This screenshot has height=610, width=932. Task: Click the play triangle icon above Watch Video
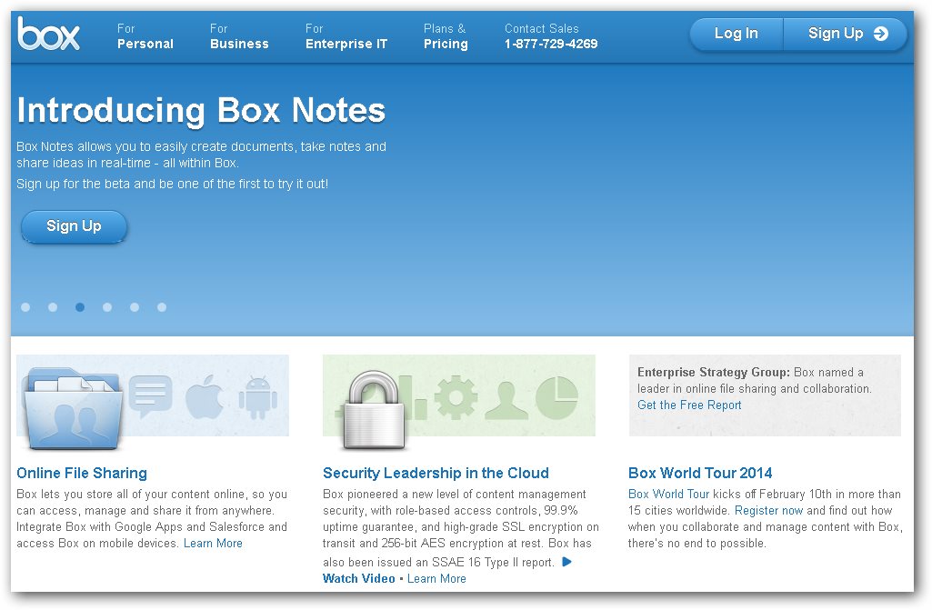click(x=567, y=562)
